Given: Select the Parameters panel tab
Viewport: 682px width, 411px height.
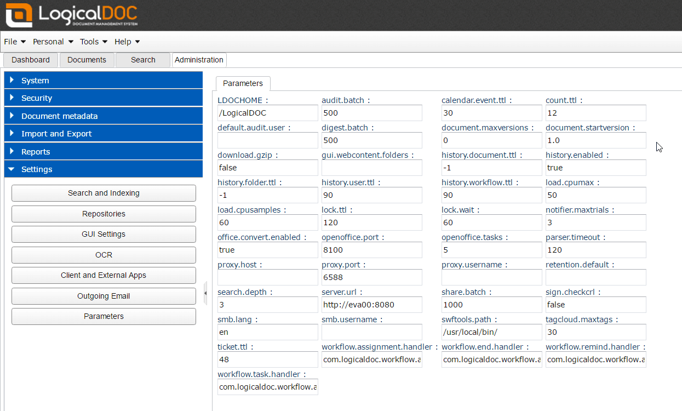Looking at the screenshot, I should click(243, 83).
